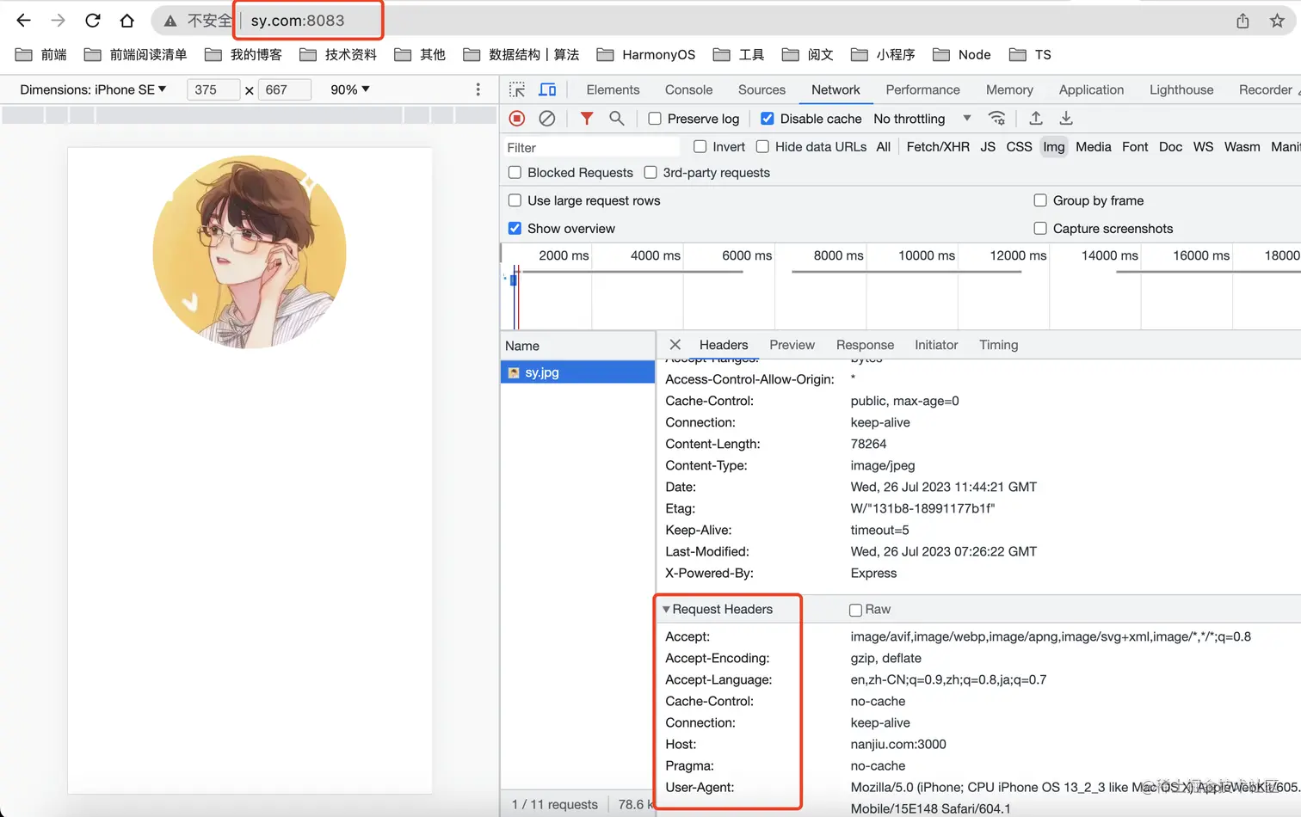This screenshot has height=817, width=1301.
Task: Tick the Invert filter checkbox
Action: click(x=700, y=147)
